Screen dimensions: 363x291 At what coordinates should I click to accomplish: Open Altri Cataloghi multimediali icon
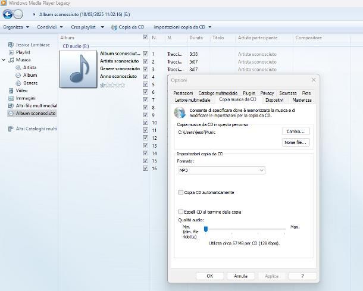11,129
